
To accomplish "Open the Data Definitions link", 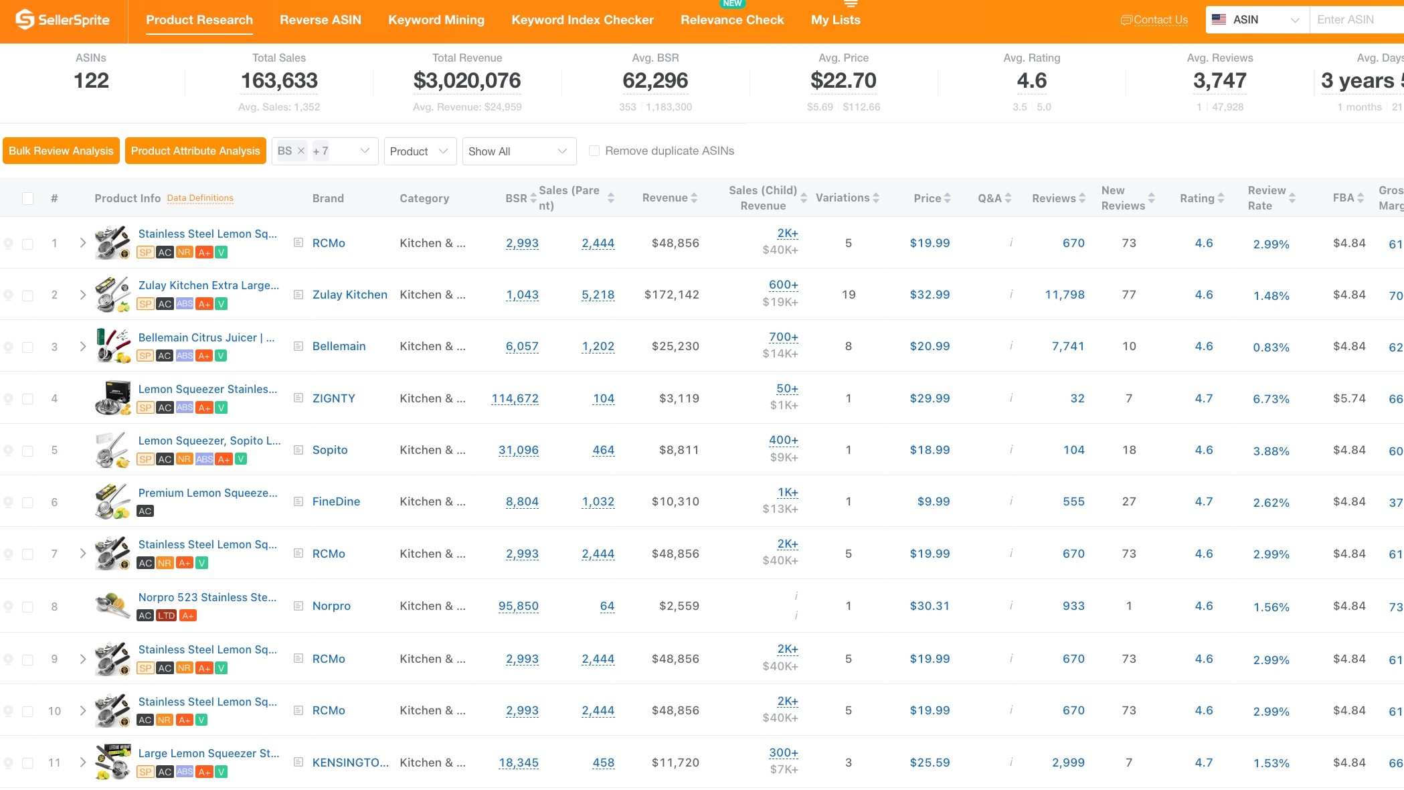I will pyautogui.click(x=200, y=198).
